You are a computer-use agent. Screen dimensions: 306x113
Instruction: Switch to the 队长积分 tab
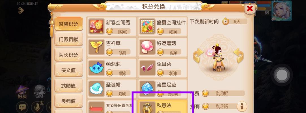pos(69,55)
